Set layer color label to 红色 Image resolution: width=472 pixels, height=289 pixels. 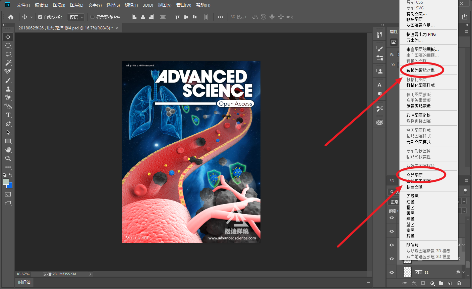click(x=428, y=202)
